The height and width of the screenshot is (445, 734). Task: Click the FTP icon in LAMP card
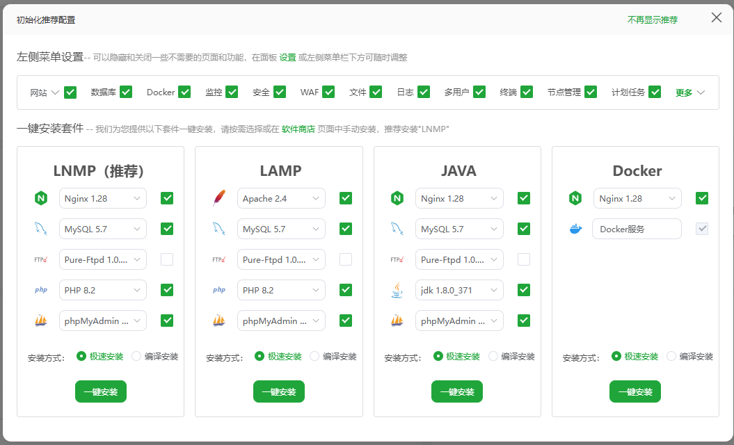218,259
